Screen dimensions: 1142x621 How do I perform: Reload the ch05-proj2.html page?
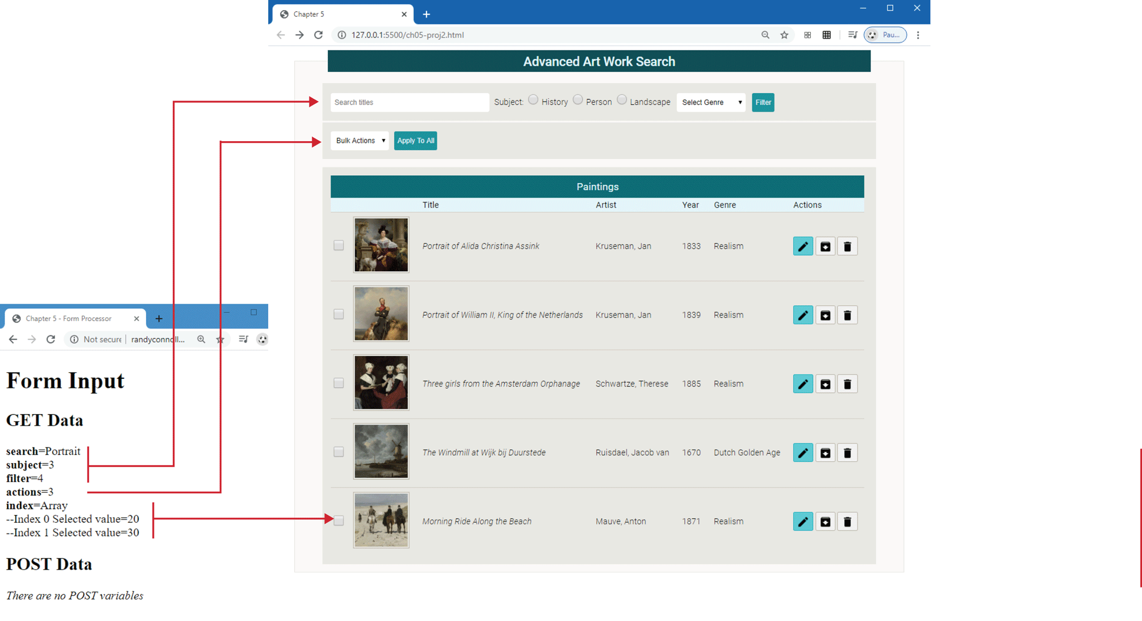tap(318, 35)
